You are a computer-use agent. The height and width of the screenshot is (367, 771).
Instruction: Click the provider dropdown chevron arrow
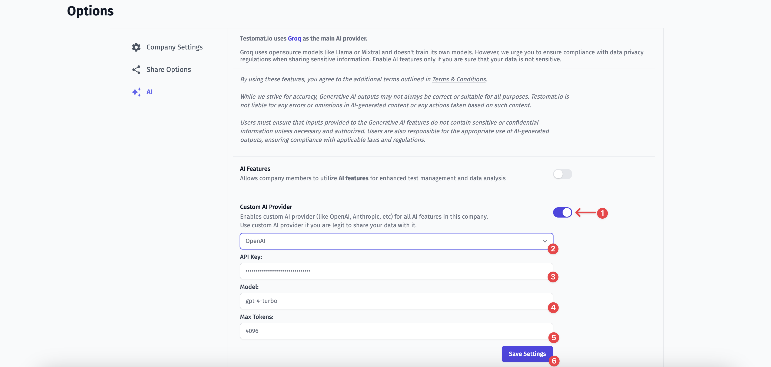(545, 241)
